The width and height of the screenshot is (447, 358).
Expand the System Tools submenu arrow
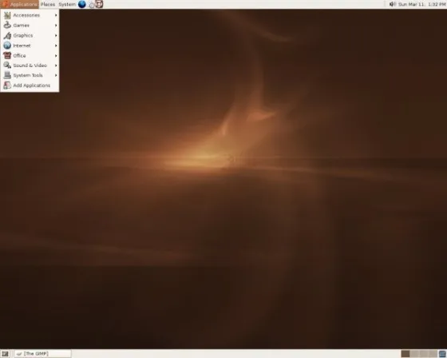[56, 75]
